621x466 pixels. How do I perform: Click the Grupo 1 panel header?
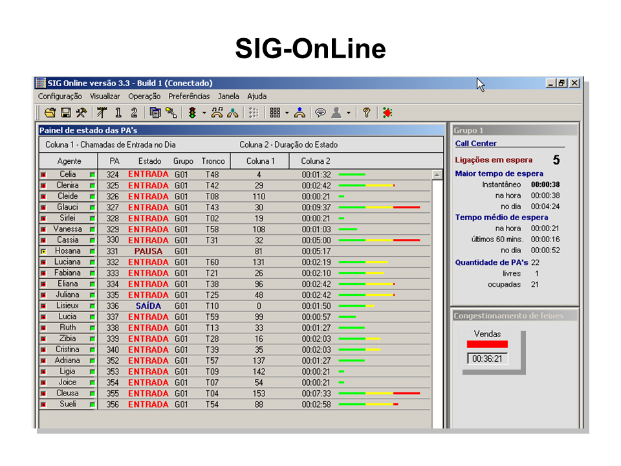click(x=515, y=130)
